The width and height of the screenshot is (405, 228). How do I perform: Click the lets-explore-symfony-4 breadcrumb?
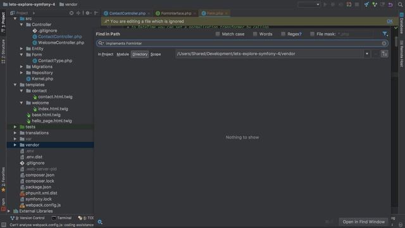(x=29, y=4)
